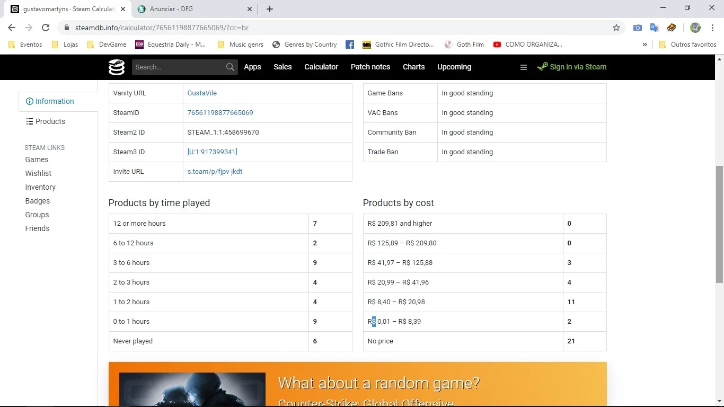The height and width of the screenshot is (407, 724).
Task: Open the Outros favoritos folder
Action: (687, 45)
